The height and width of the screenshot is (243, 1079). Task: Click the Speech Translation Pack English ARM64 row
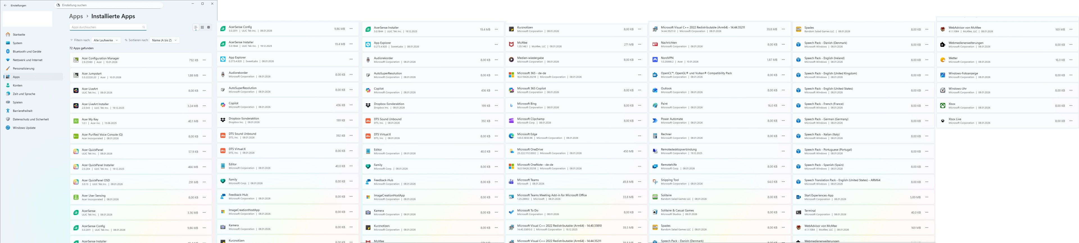click(x=863, y=182)
